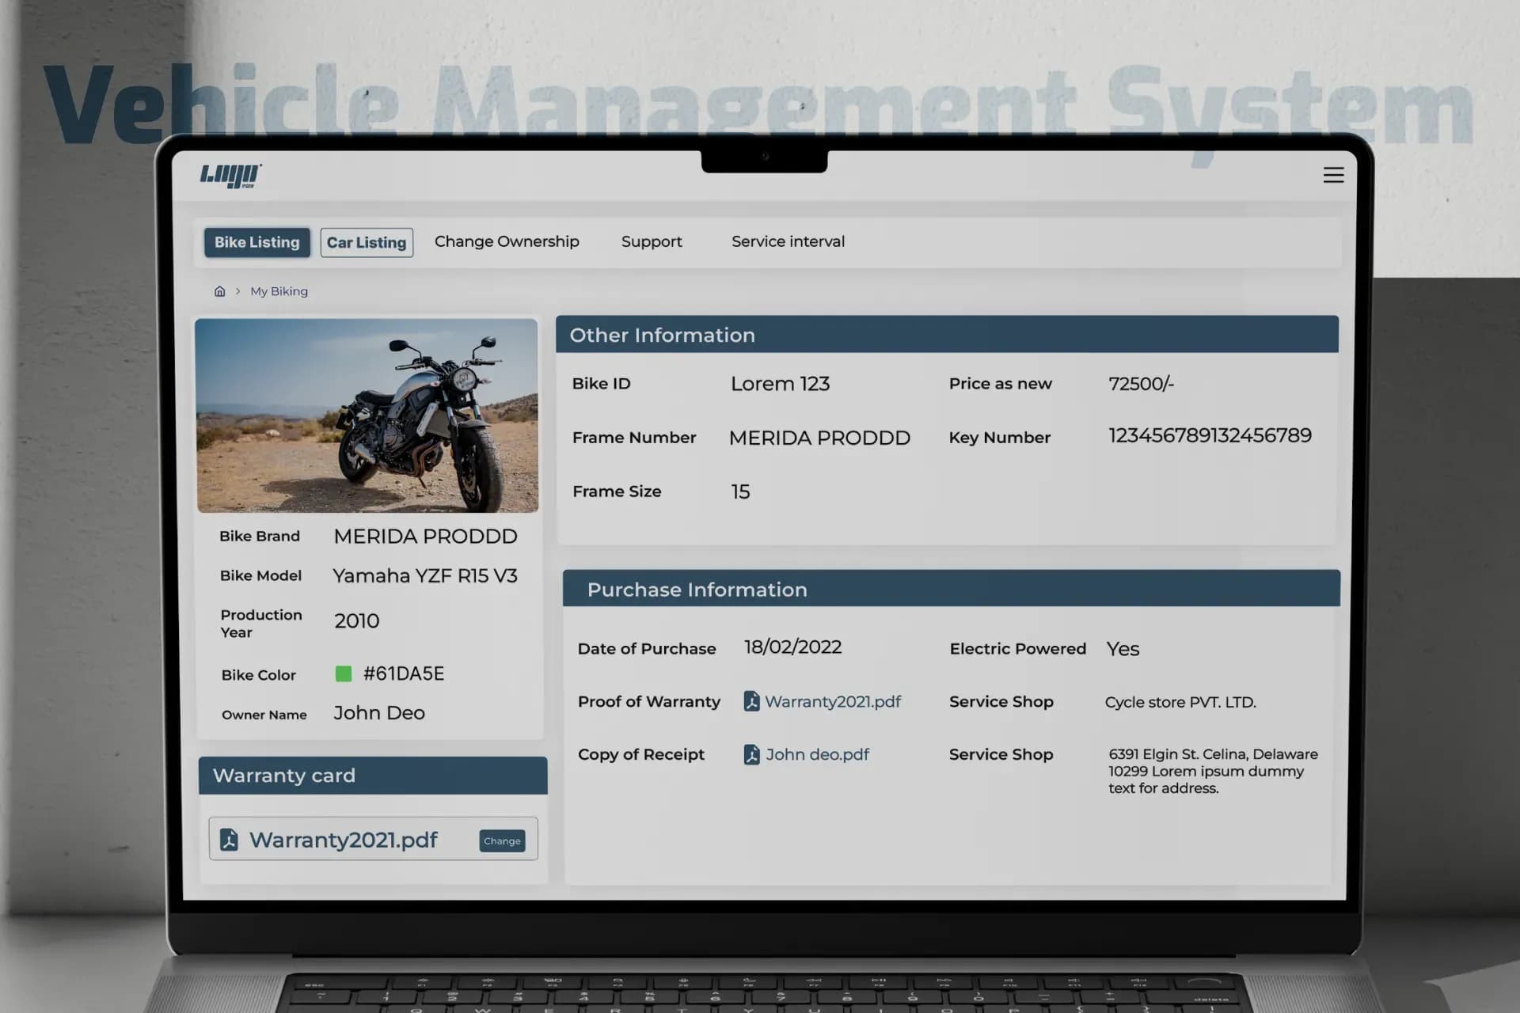Click the green bike color swatch

[x=344, y=673]
